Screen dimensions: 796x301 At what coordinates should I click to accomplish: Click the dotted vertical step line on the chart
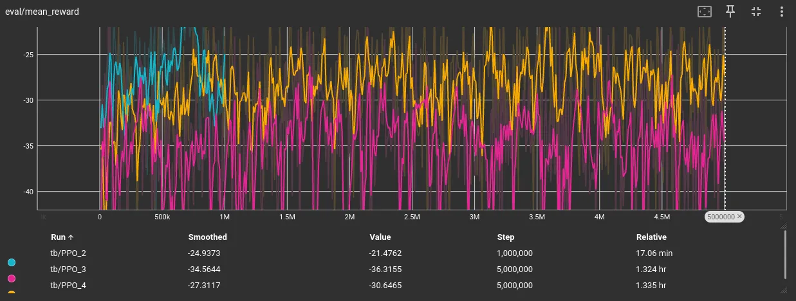pyautogui.click(x=725, y=118)
